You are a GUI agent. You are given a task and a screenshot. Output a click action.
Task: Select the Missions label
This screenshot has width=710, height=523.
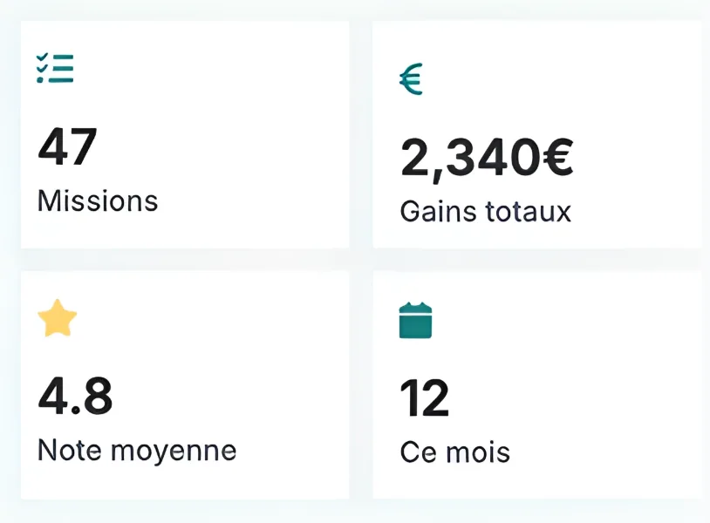(98, 201)
